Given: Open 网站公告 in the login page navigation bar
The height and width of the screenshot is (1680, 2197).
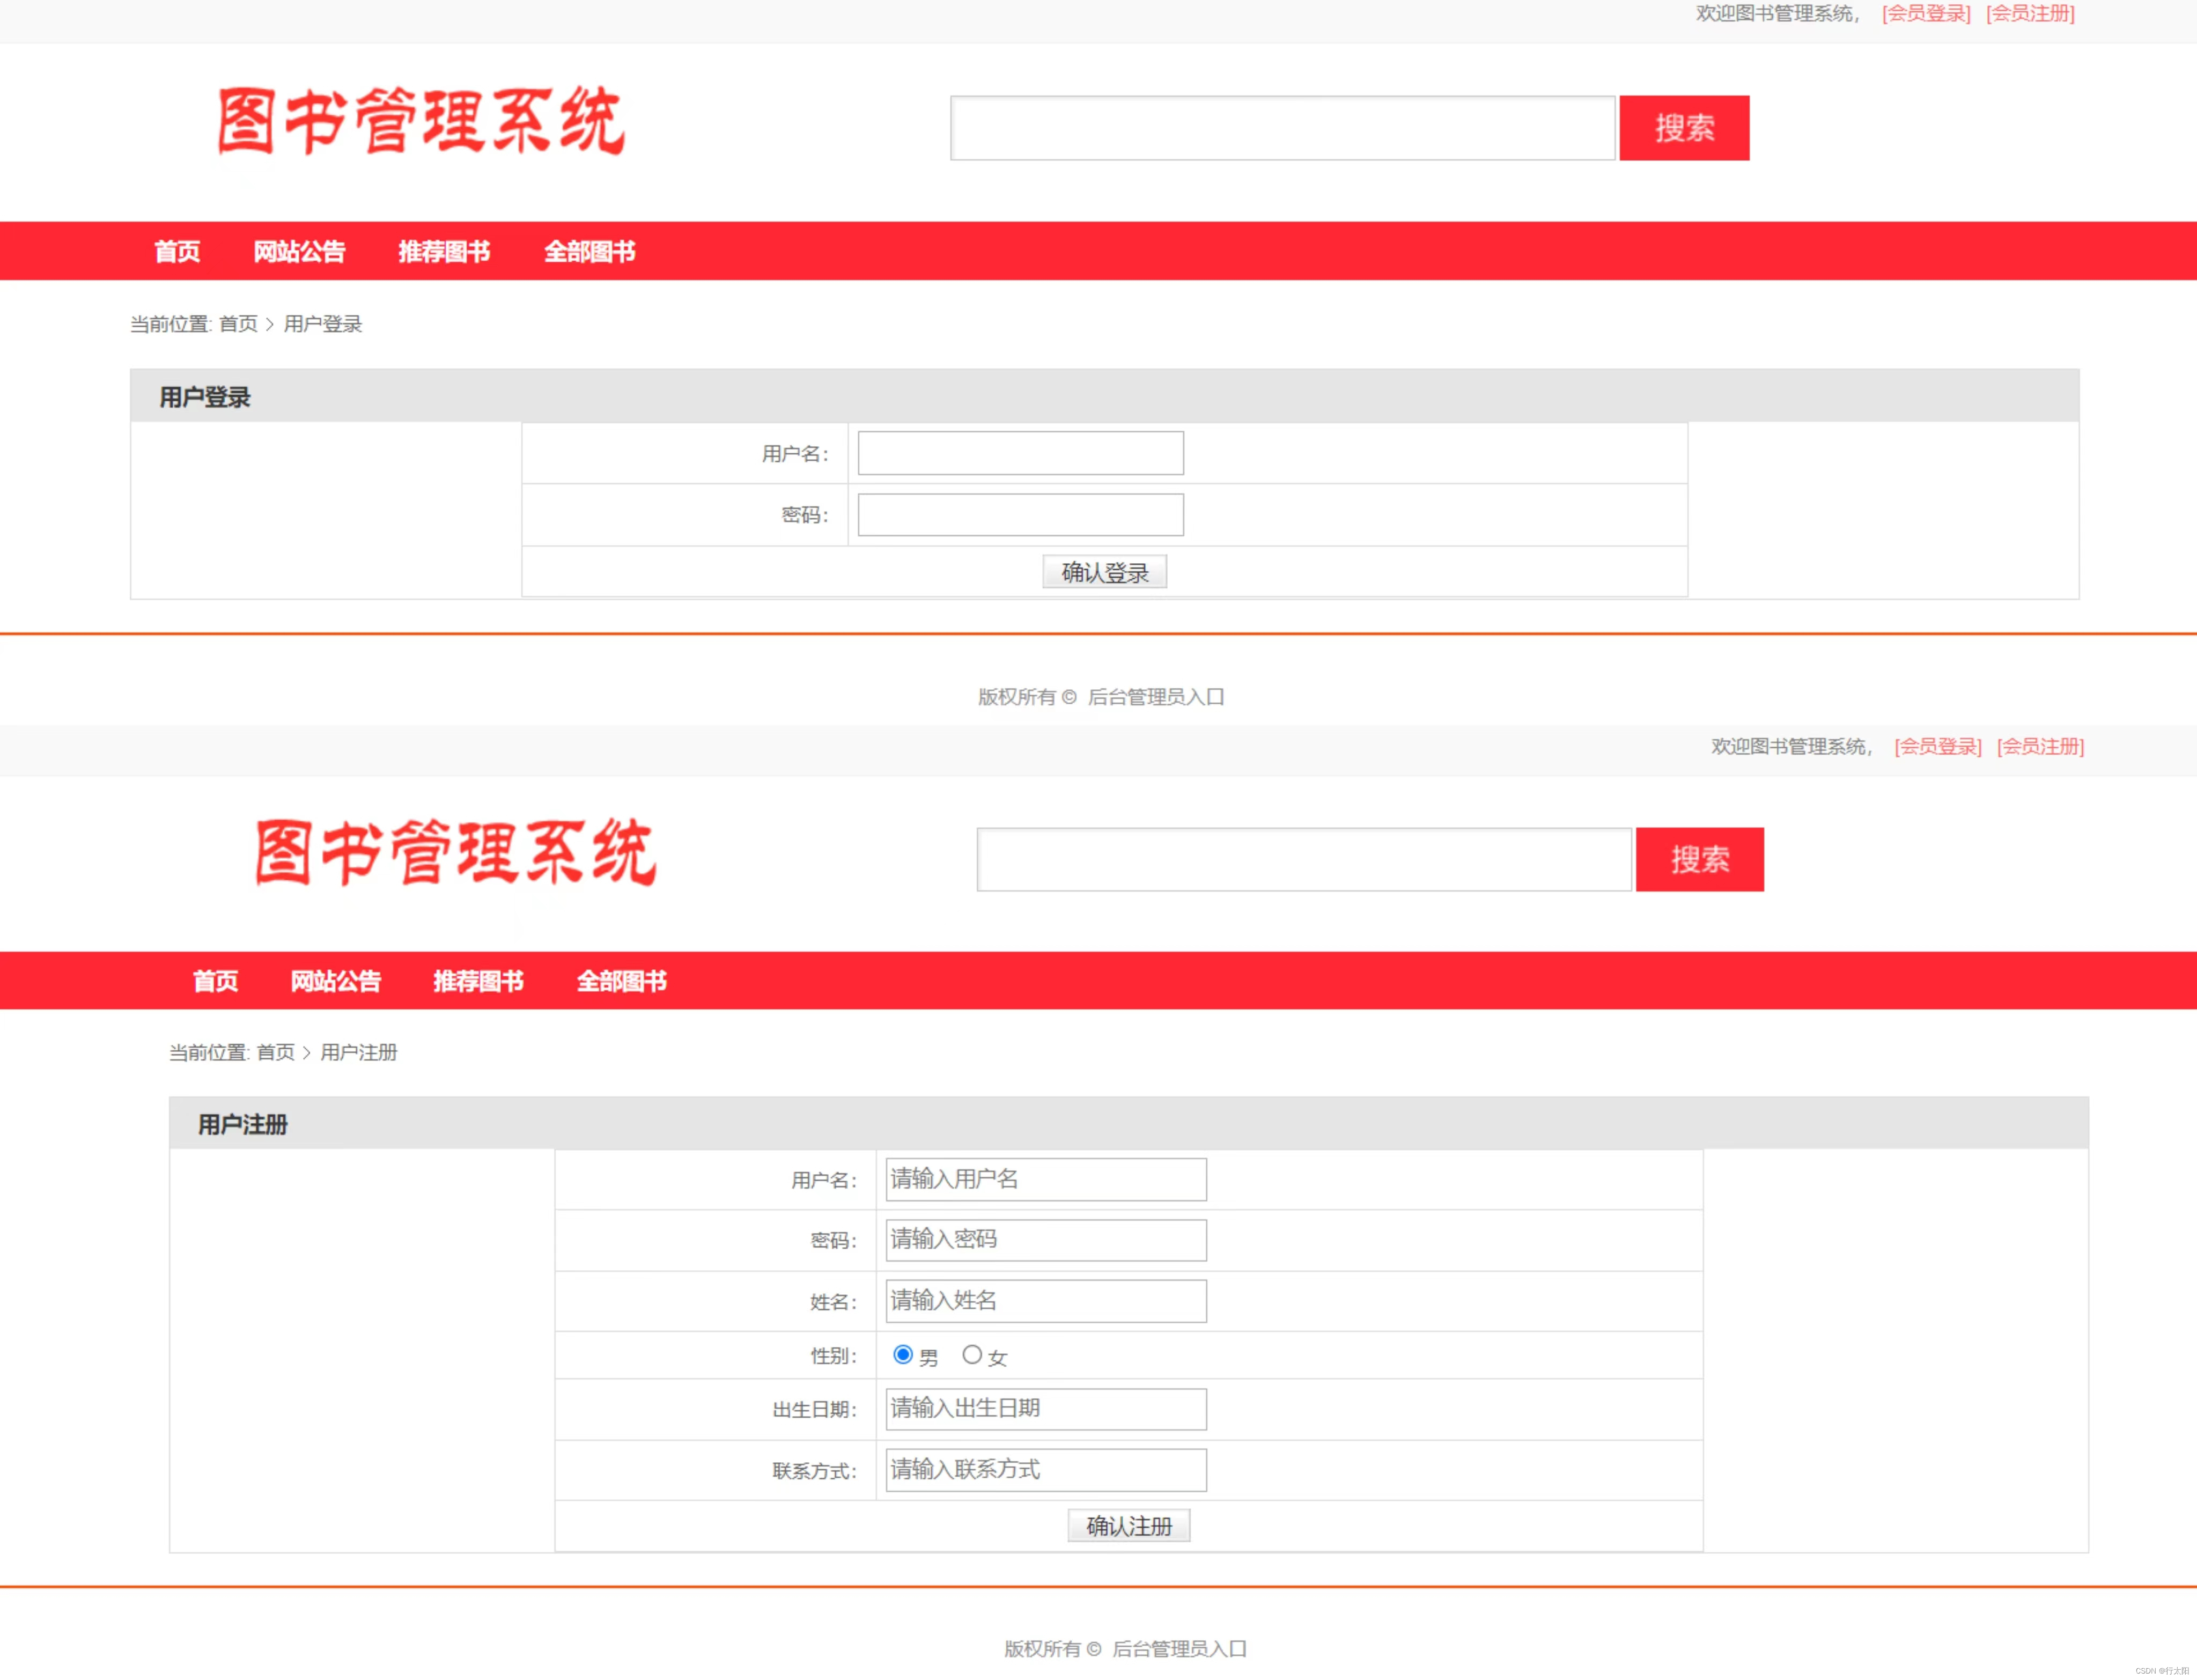Looking at the screenshot, I should point(299,251).
